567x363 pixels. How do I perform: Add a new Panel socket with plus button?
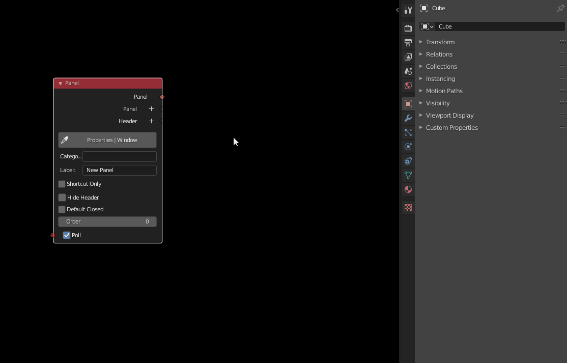click(151, 108)
